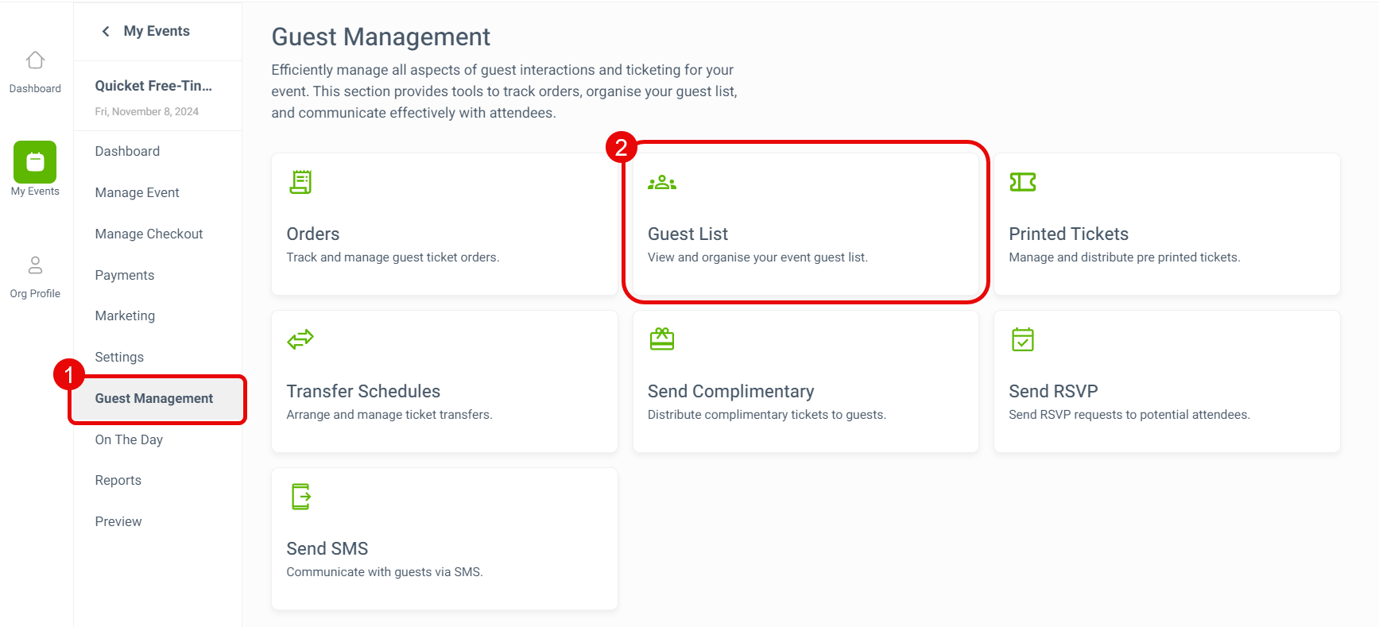Open the On The Day section
1379x627 pixels.
(129, 439)
